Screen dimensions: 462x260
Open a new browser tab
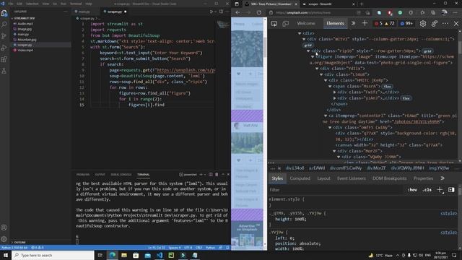coord(362,4)
